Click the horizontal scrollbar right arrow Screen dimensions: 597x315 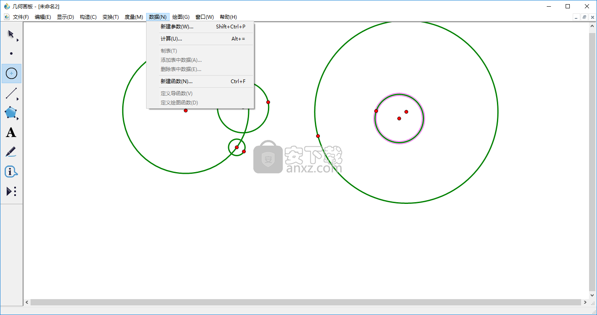click(x=585, y=302)
